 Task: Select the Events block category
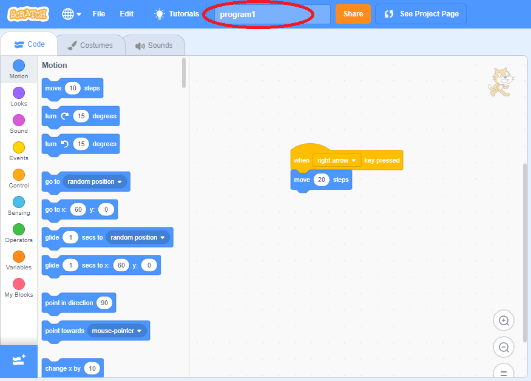pyautogui.click(x=19, y=152)
